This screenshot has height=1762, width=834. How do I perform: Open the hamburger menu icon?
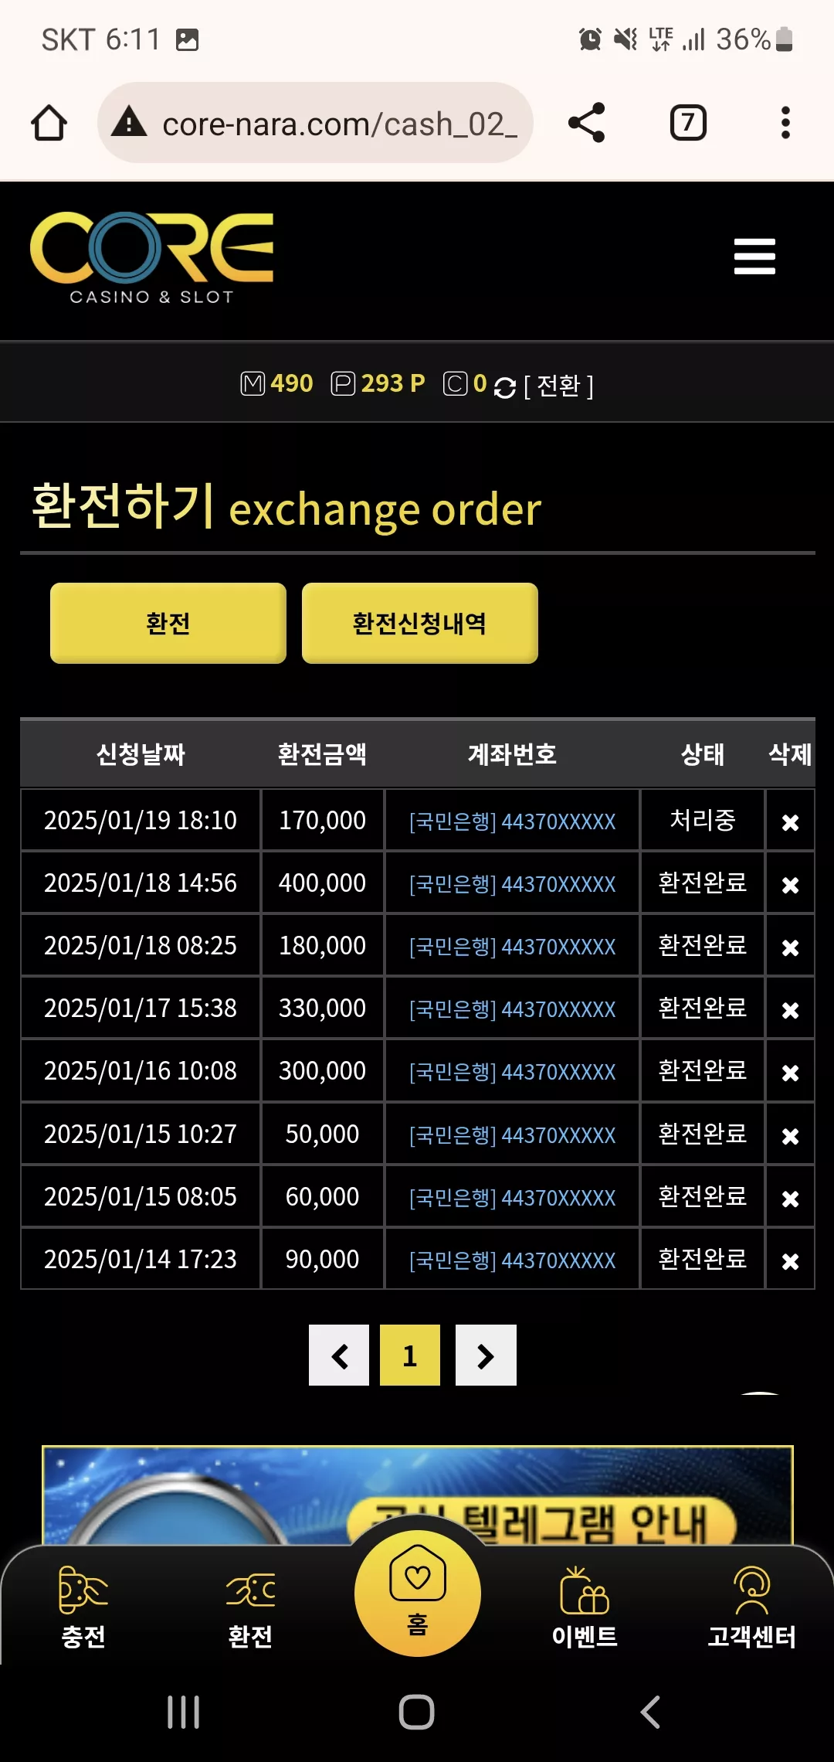tap(754, 256)
